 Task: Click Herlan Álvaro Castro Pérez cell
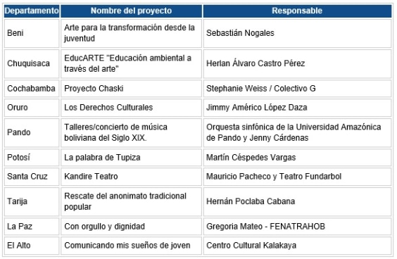(297, 63)
